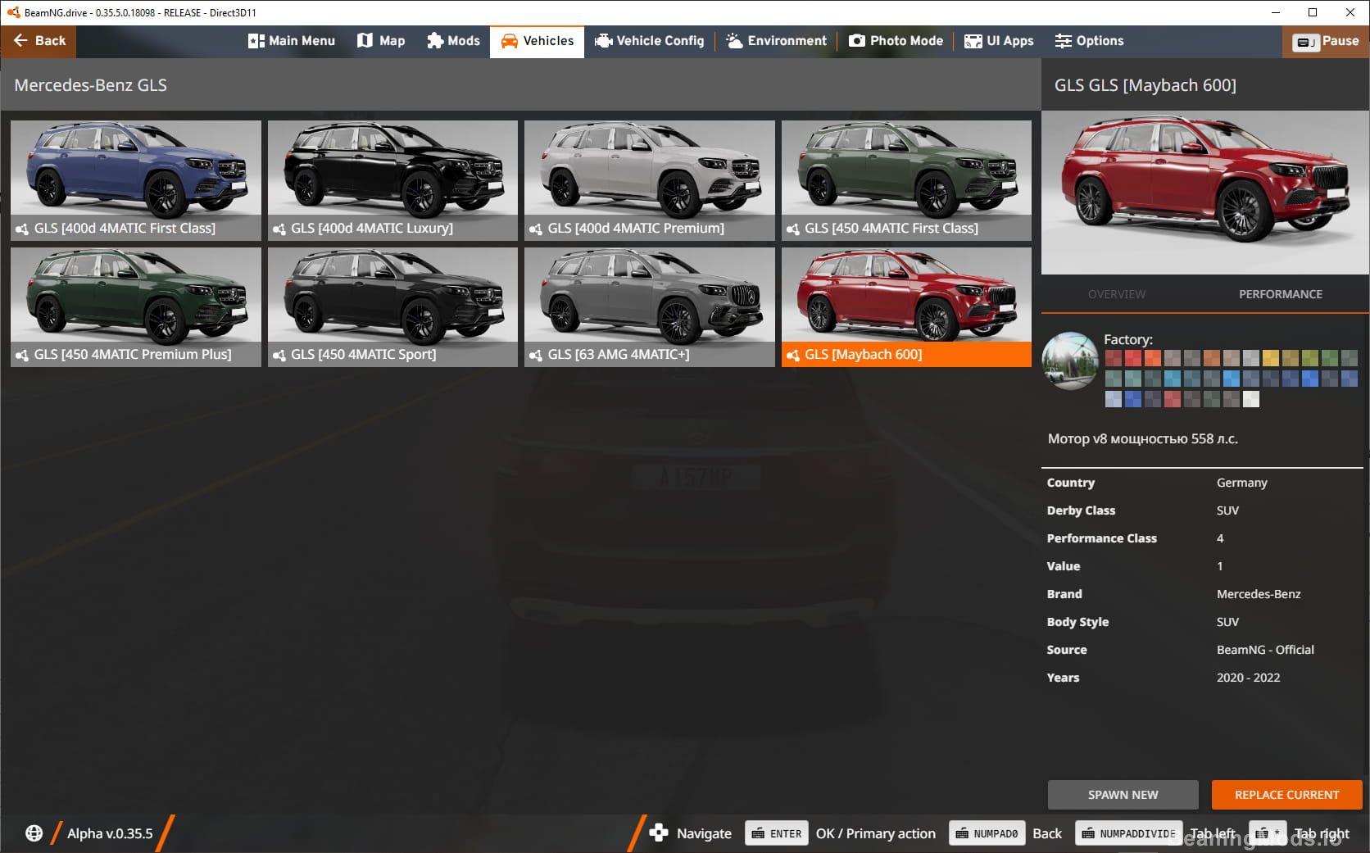Click the ENTER key hint
This screenshot has width=1370, height=853.
point(777,833)
